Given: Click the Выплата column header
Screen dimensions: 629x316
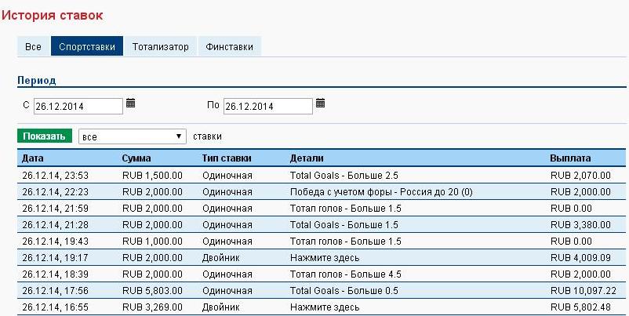Looking at the screenshot, I should [571, 158].
